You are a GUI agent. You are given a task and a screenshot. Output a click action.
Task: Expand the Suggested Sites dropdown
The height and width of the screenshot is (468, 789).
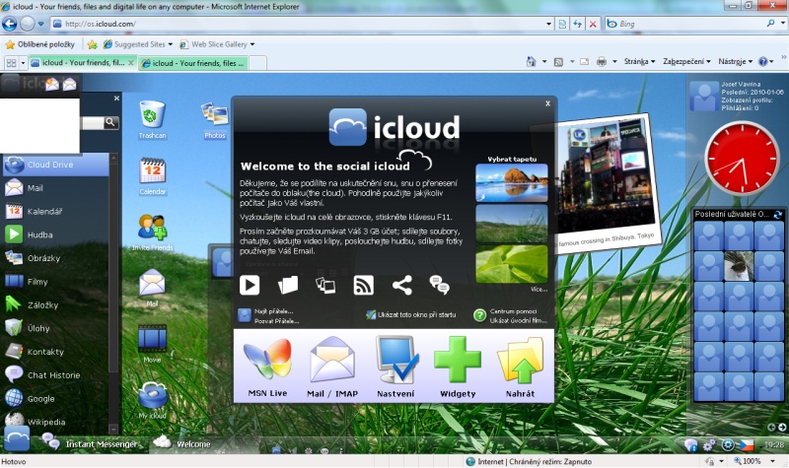point(171,44)
